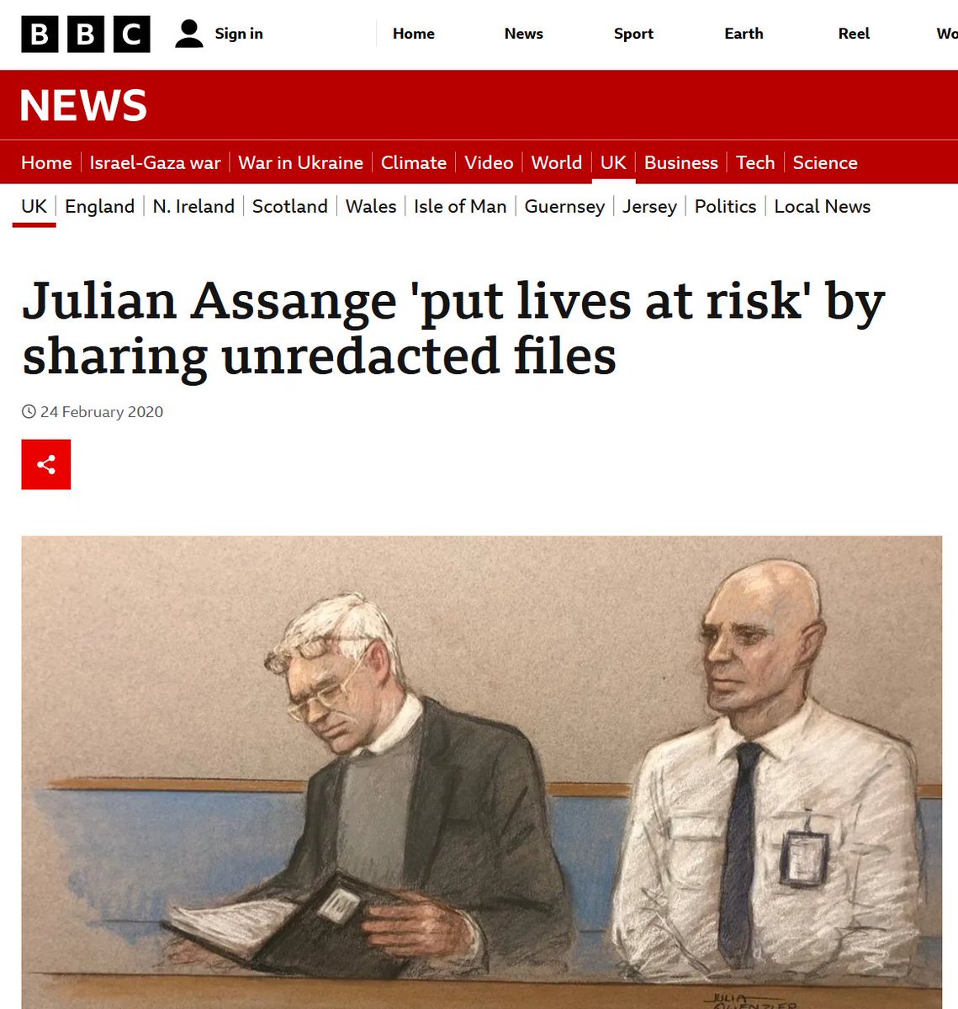This screenshot has width=958, height=1009.
Task: Open the Sport link in top bar
Action: (x=633, y=34)
